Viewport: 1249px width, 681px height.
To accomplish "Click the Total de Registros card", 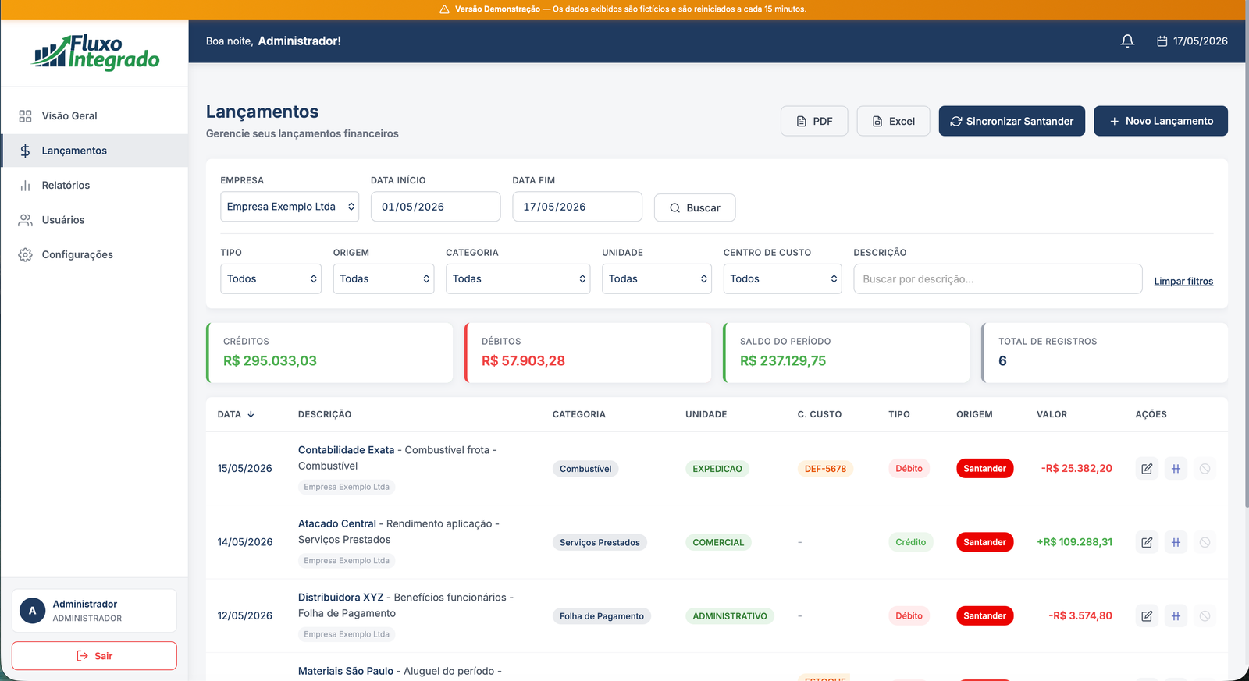I will (x=1105, y=353).
